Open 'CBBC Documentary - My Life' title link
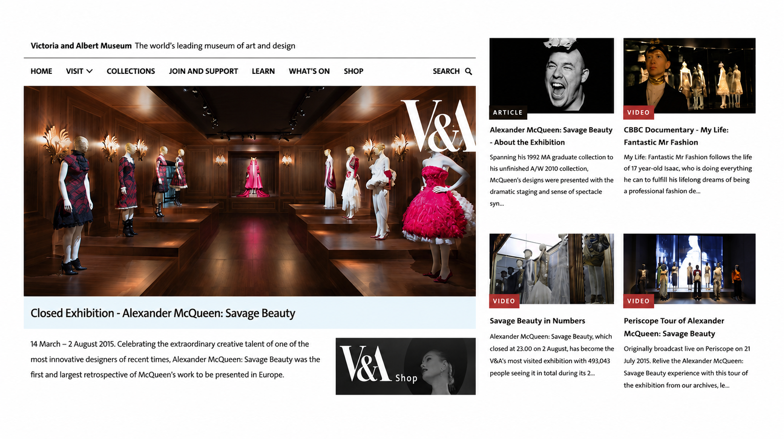This screenshot has height=439, width=784. pos(676,136)
